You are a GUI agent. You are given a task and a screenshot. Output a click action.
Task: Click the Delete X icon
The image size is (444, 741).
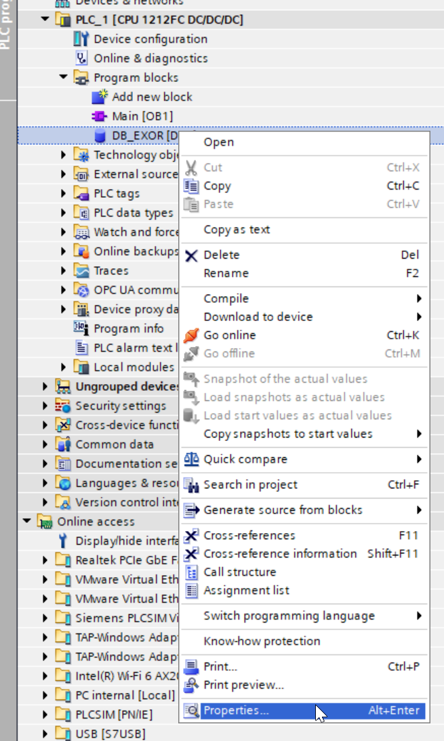click(x=191, y=255)
